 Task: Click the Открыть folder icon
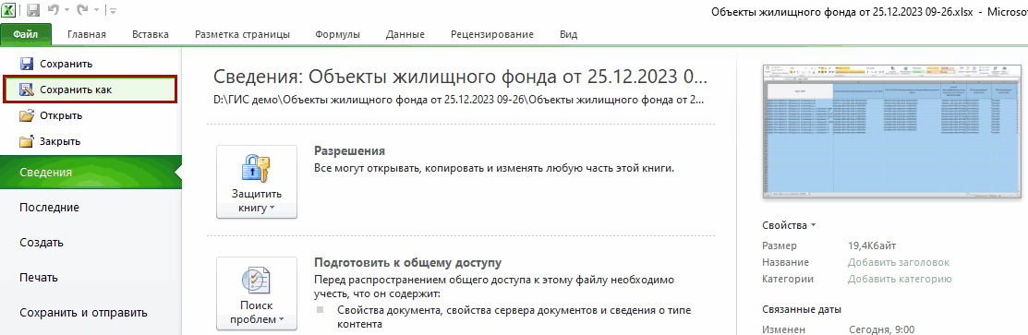tap(27, 115)
